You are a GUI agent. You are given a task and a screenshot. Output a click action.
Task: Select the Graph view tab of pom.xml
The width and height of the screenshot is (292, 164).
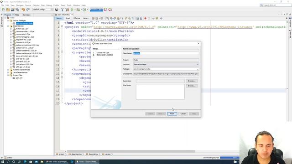tap(68, 18)
